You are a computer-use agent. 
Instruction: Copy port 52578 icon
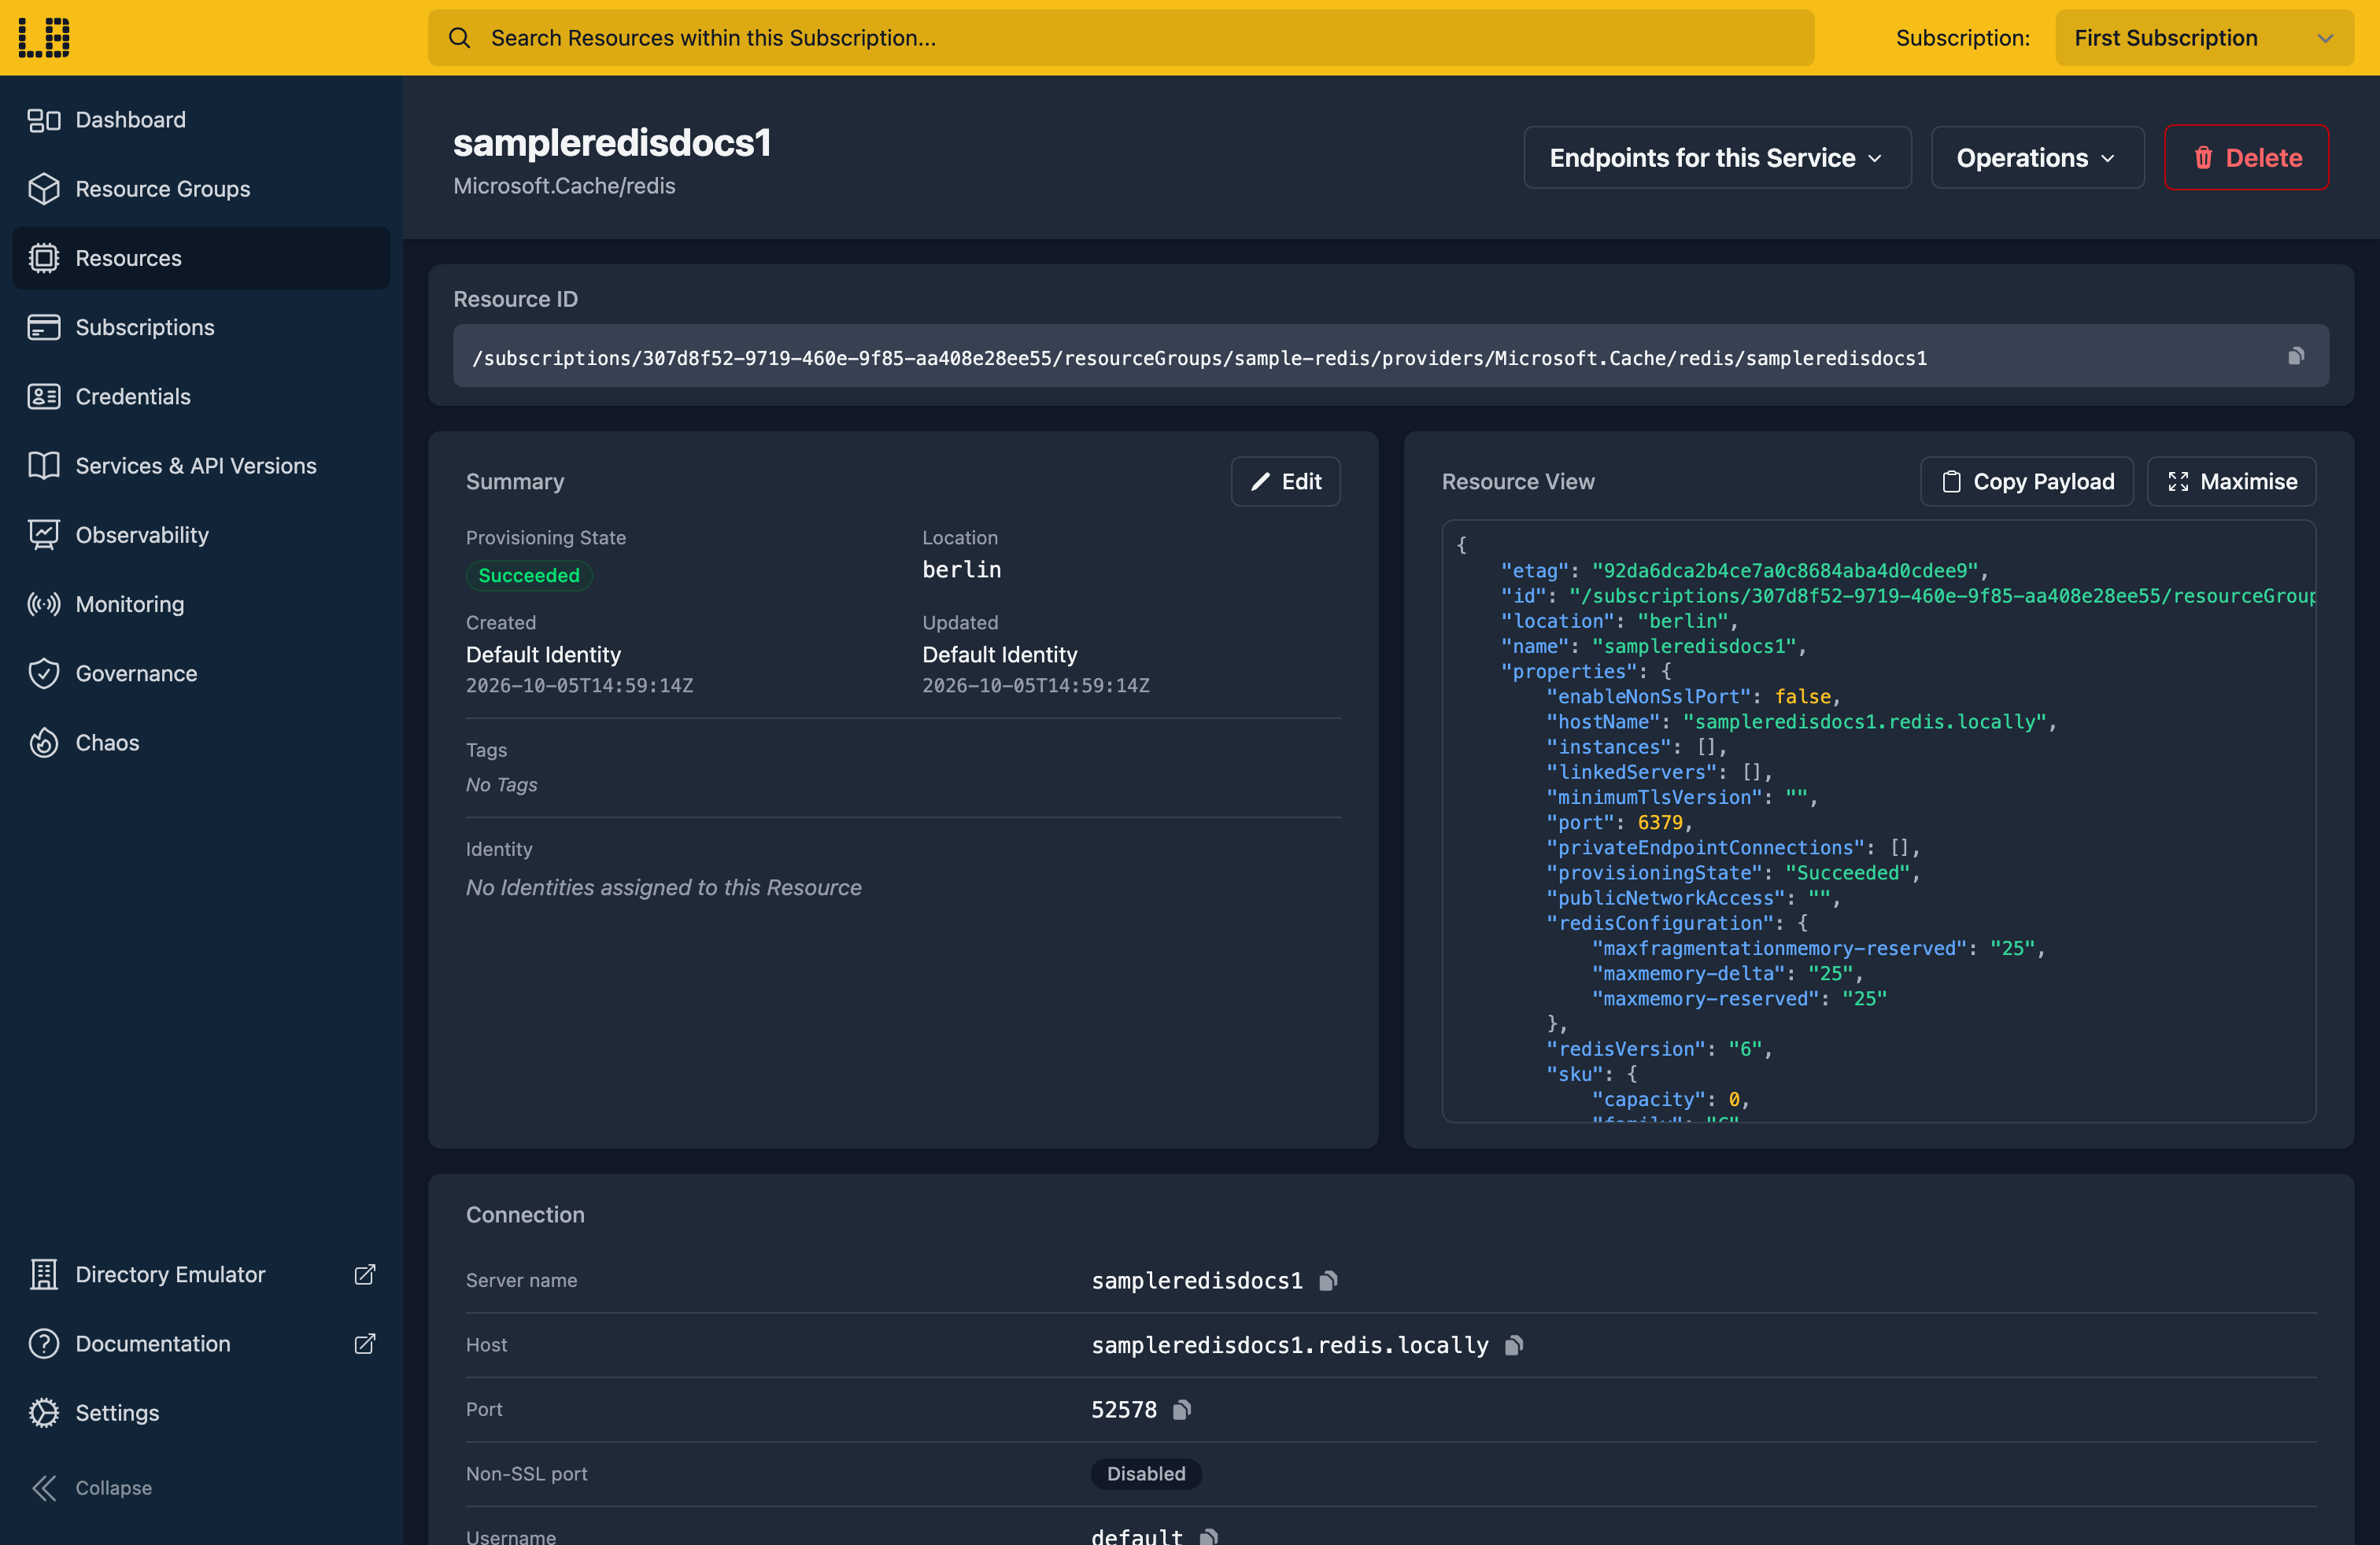point(1182,1409)
